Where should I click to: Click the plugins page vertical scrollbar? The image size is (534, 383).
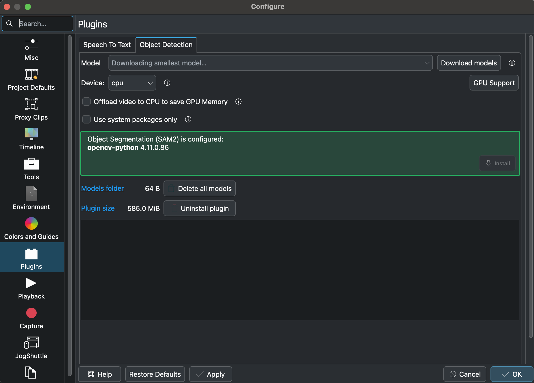coord(531,186)
